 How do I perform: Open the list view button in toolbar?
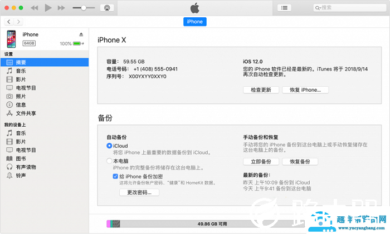[284, 8]
